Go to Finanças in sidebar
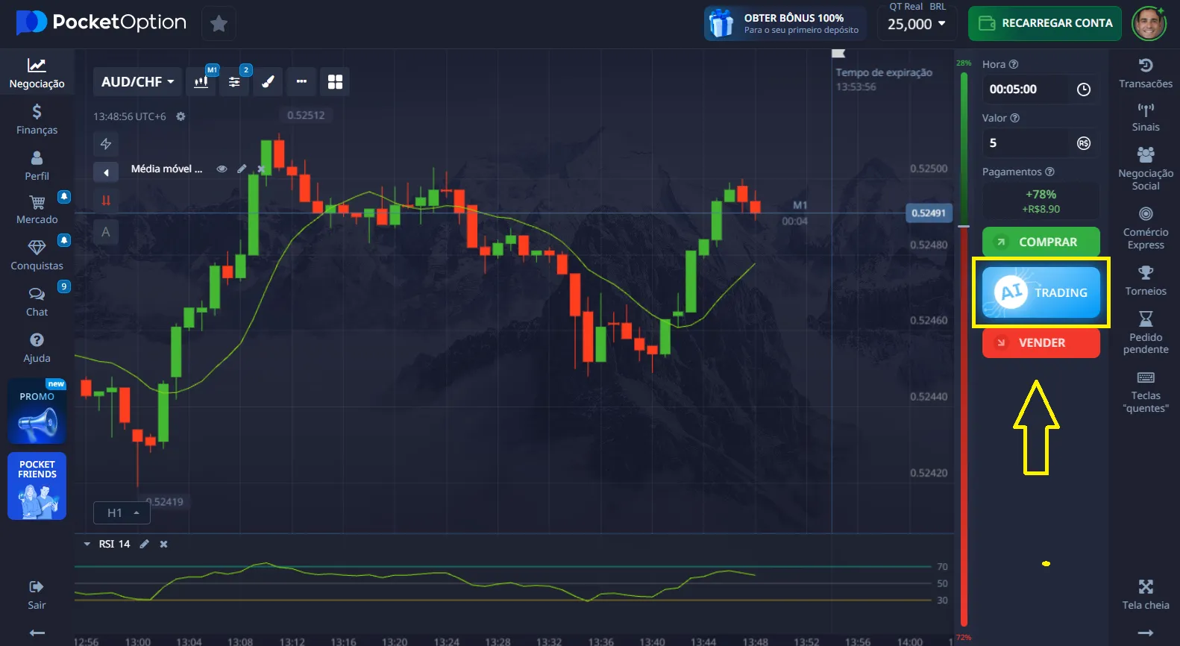This screenshot has height=646, width=1180. [x=37, y=119]
